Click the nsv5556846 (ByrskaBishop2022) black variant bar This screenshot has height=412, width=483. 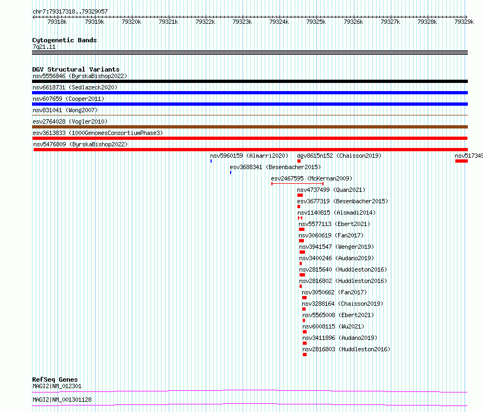250,81
